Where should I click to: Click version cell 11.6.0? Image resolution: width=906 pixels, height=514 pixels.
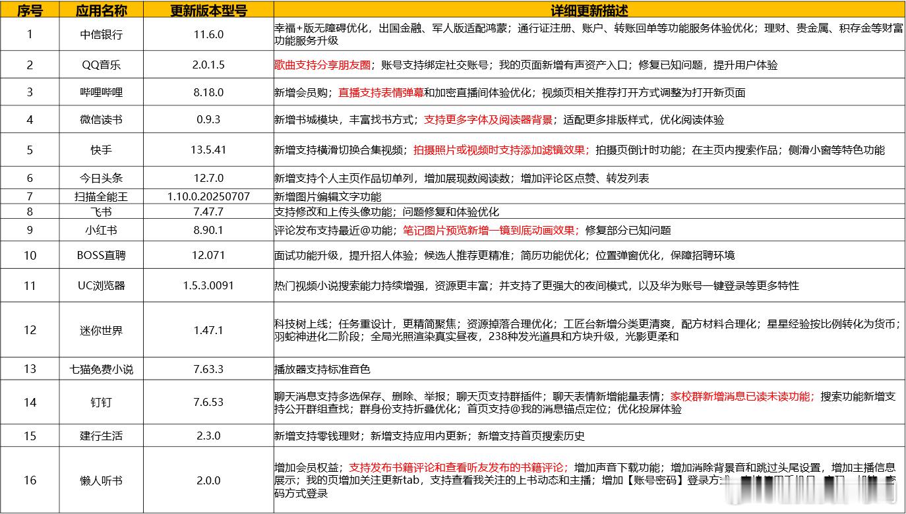(x=208, y=34)
